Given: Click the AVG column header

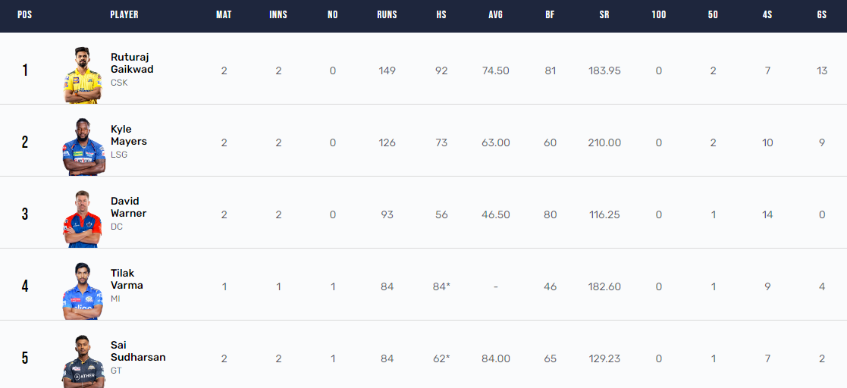Looking at the screenshot, I should tap(495, 15).
